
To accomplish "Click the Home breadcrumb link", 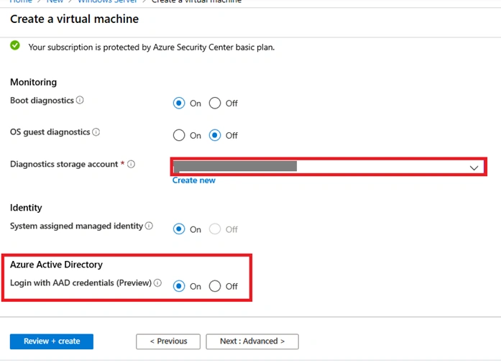I will tap(21, 1).
